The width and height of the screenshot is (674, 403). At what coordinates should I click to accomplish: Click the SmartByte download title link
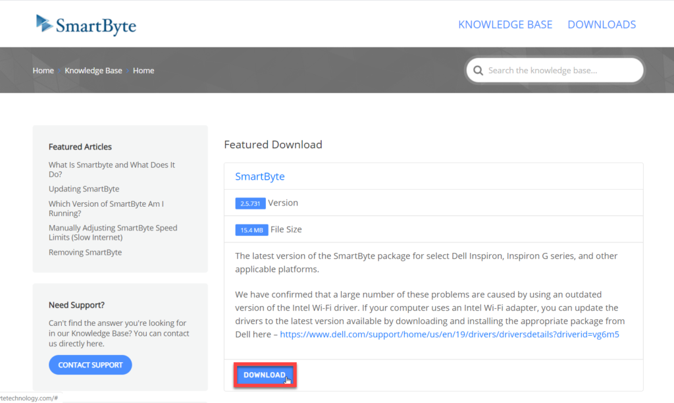click(260, 176)
